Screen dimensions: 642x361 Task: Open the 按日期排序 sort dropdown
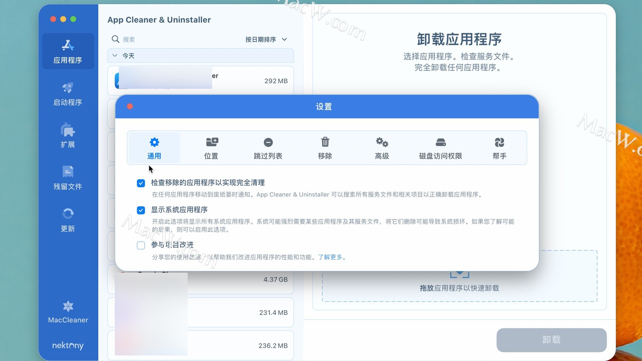(266, 39)
